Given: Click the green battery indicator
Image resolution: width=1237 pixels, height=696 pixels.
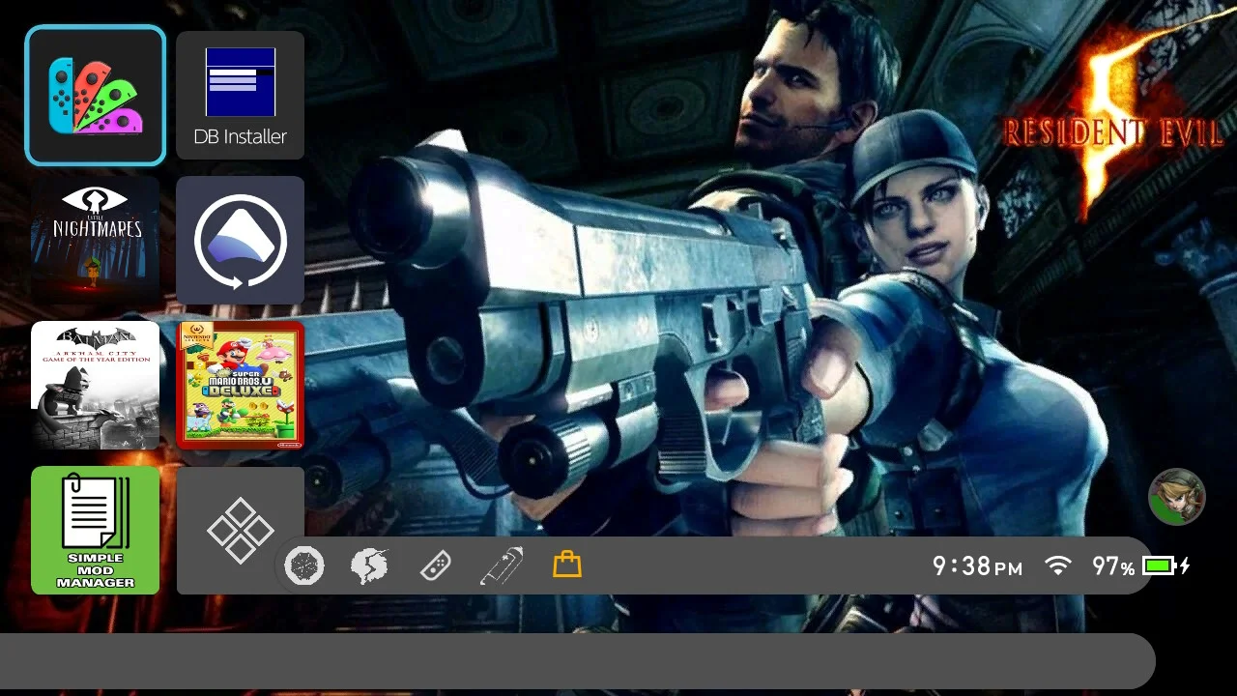Looking at the screenshot, I should pyautogui.click(x=1160, y=565).
